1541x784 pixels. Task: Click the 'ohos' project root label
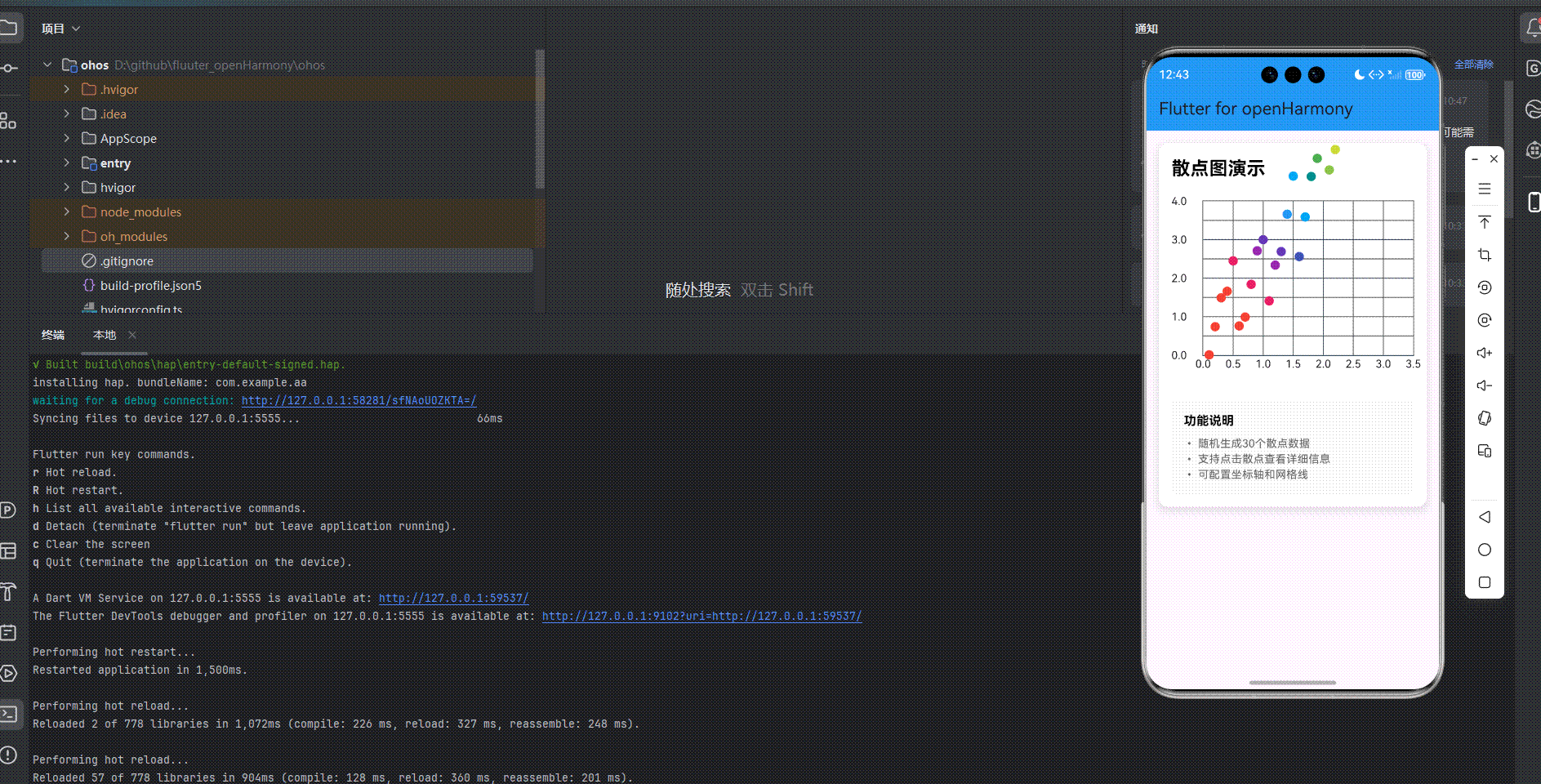pos(95,65)
